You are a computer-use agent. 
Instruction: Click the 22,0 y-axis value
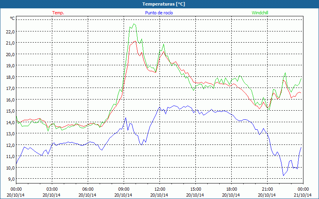10,31
